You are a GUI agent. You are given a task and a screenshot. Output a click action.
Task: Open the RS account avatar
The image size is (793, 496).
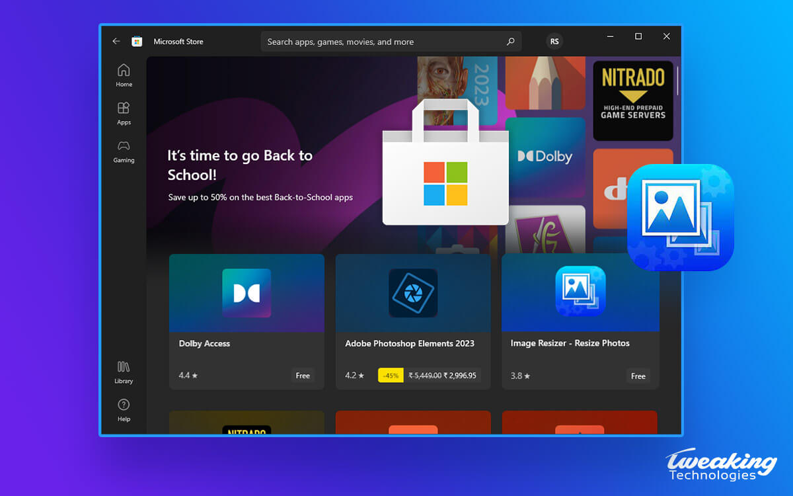[554, 41]
